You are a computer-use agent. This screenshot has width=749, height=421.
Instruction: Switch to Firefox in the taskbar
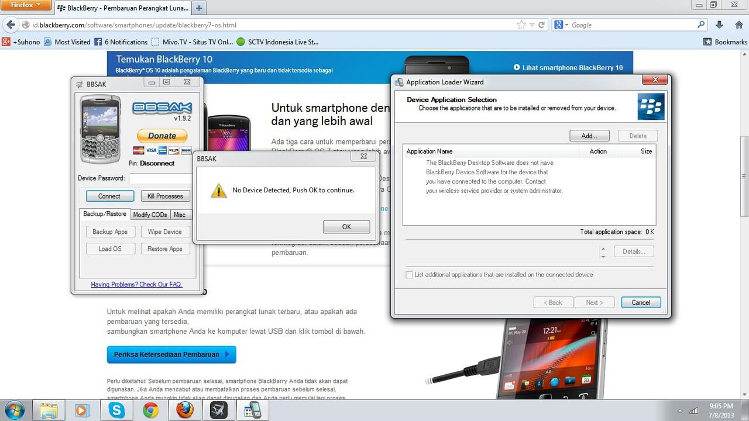tap(184, 410)
